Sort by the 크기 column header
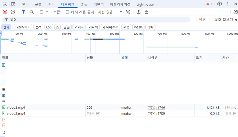Viewport: 238px width, 137px height. [x=208, y=58]
